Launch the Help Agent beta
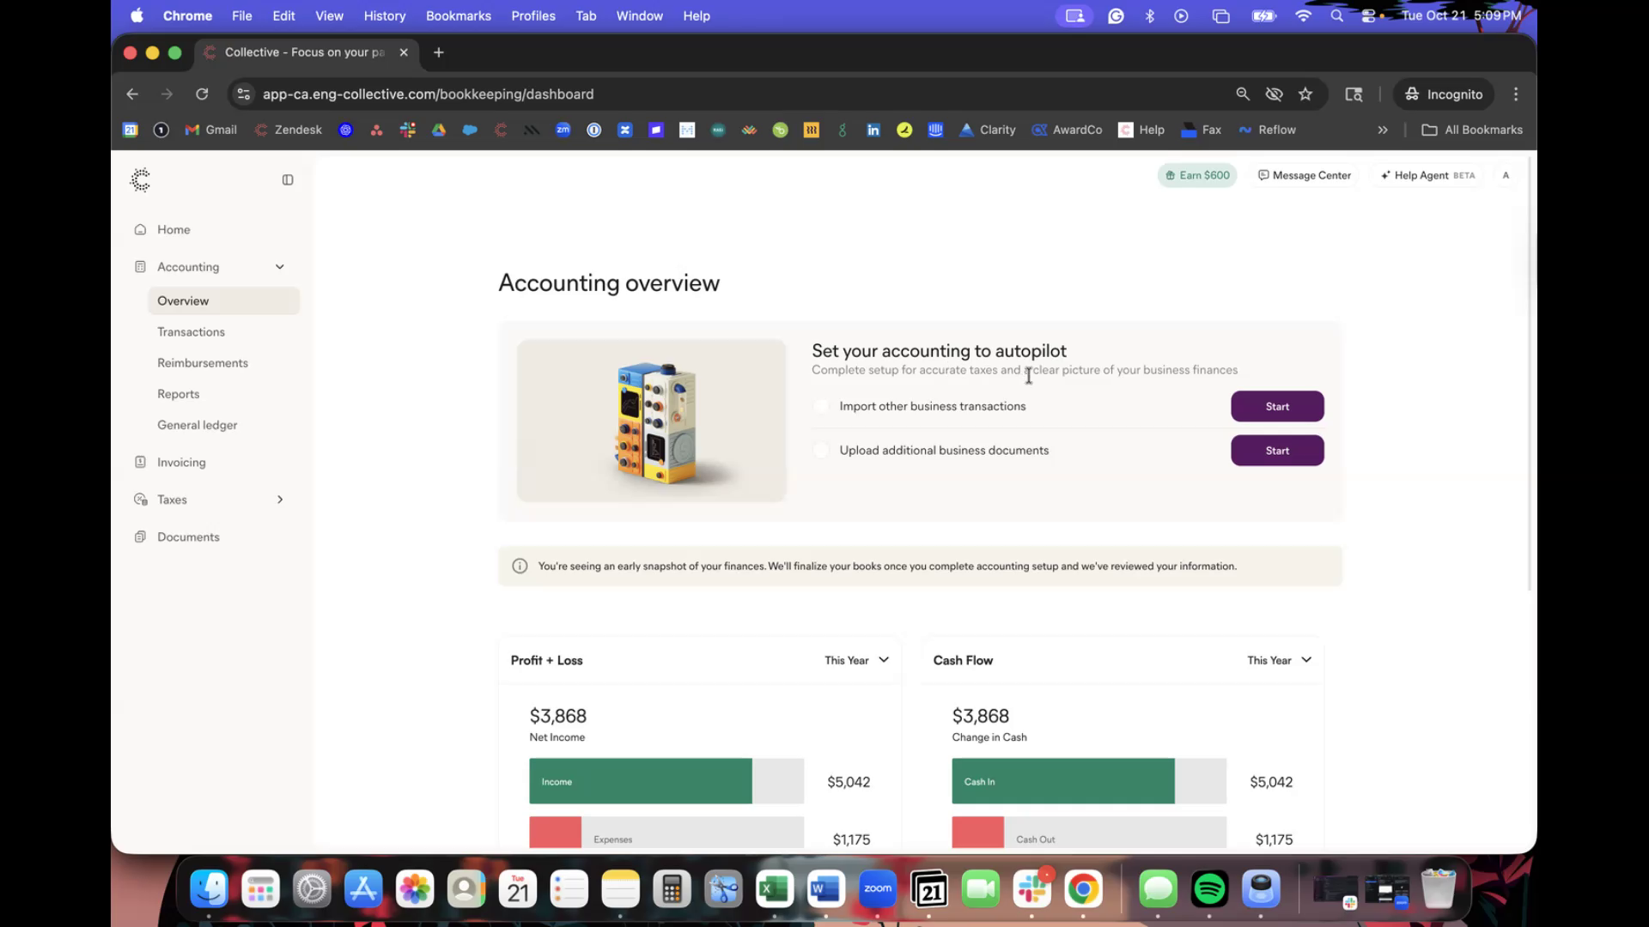This screenshot has height=927, width=1649. coord(1427,175)
